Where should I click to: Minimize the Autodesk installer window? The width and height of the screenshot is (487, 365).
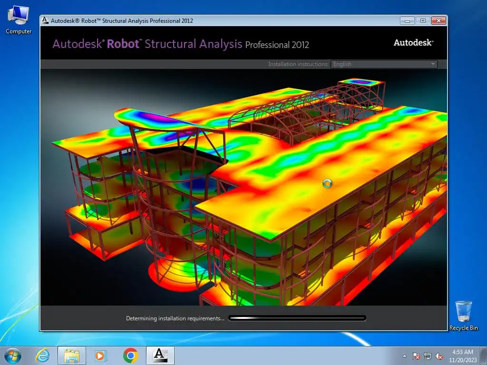coord(407,20)
